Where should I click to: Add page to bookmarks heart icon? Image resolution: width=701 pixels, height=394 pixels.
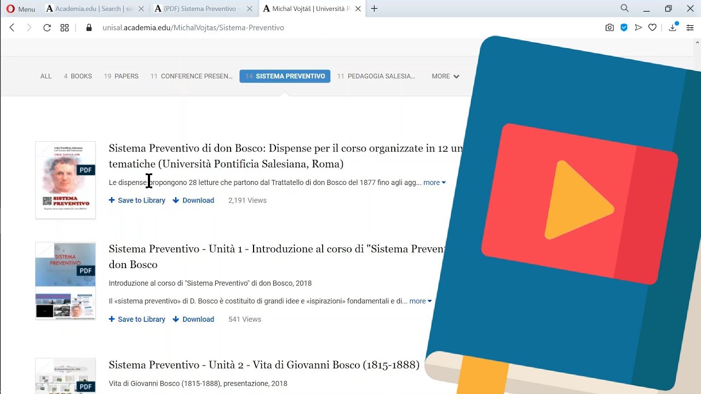652,27
